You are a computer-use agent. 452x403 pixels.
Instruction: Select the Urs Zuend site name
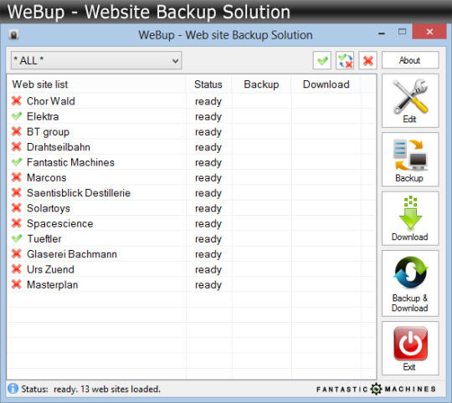click(50, 269)
